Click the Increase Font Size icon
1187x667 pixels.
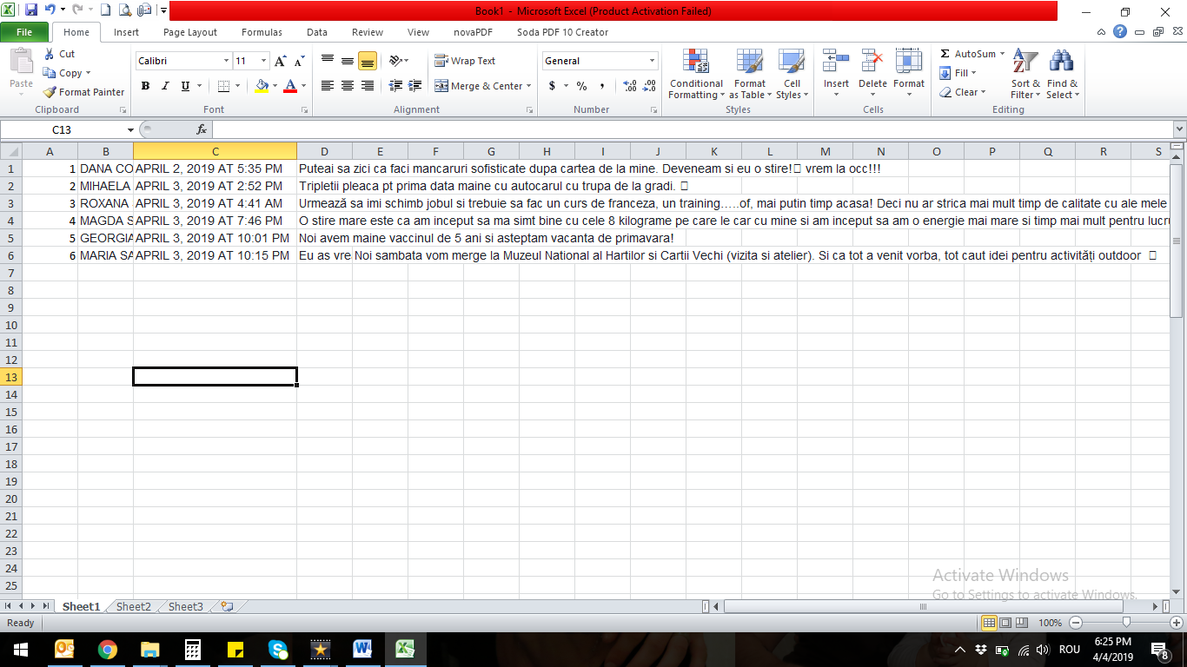pyautogui.click(x=280, y=61)
